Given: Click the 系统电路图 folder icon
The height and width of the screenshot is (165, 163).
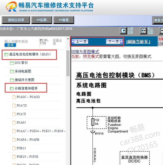Looking at the screenshot, I should point(12,71).
